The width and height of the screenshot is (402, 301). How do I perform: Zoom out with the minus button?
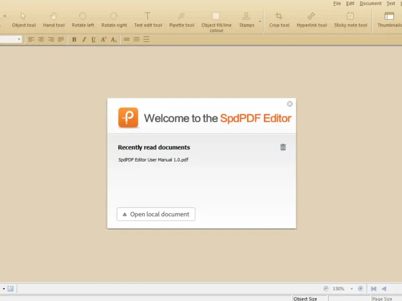click(x=326, y=289)
